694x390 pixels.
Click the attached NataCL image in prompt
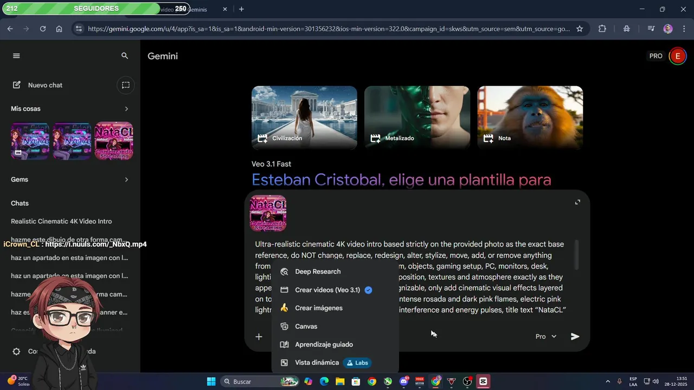268,213
